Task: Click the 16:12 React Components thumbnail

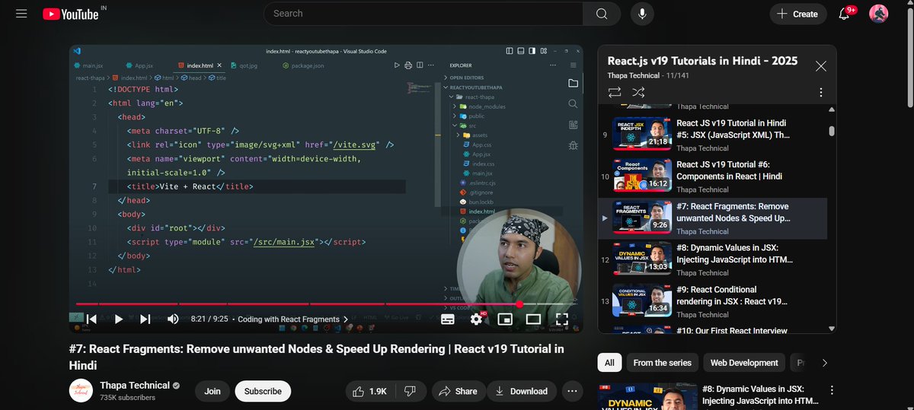Action: coord(642,175)
